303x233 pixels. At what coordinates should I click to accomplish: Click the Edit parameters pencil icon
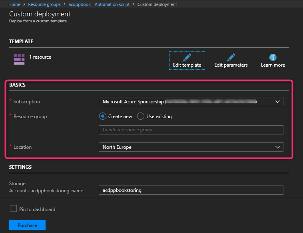pyautogui.click(x=231, y=57)
